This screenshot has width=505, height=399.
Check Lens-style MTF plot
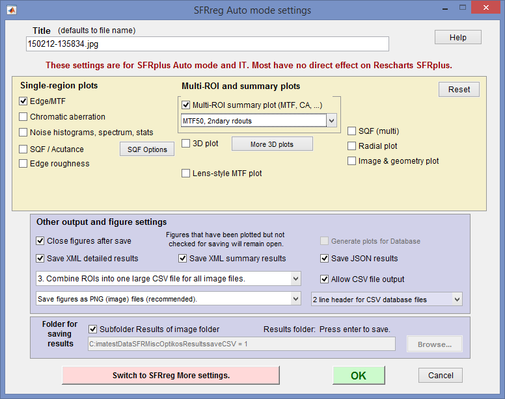pyautogui.click(x=186, y=174)
